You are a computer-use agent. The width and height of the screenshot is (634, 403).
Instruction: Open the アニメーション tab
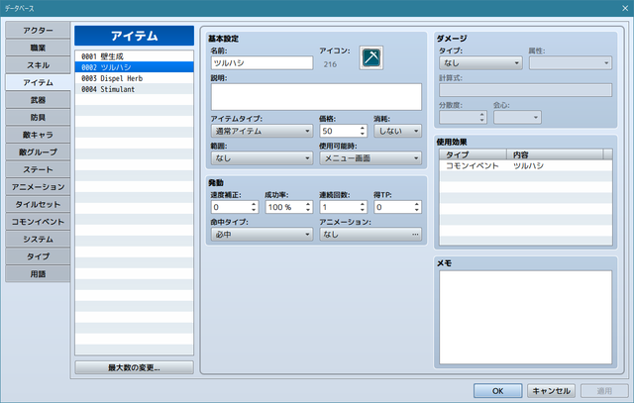point(38,187)
